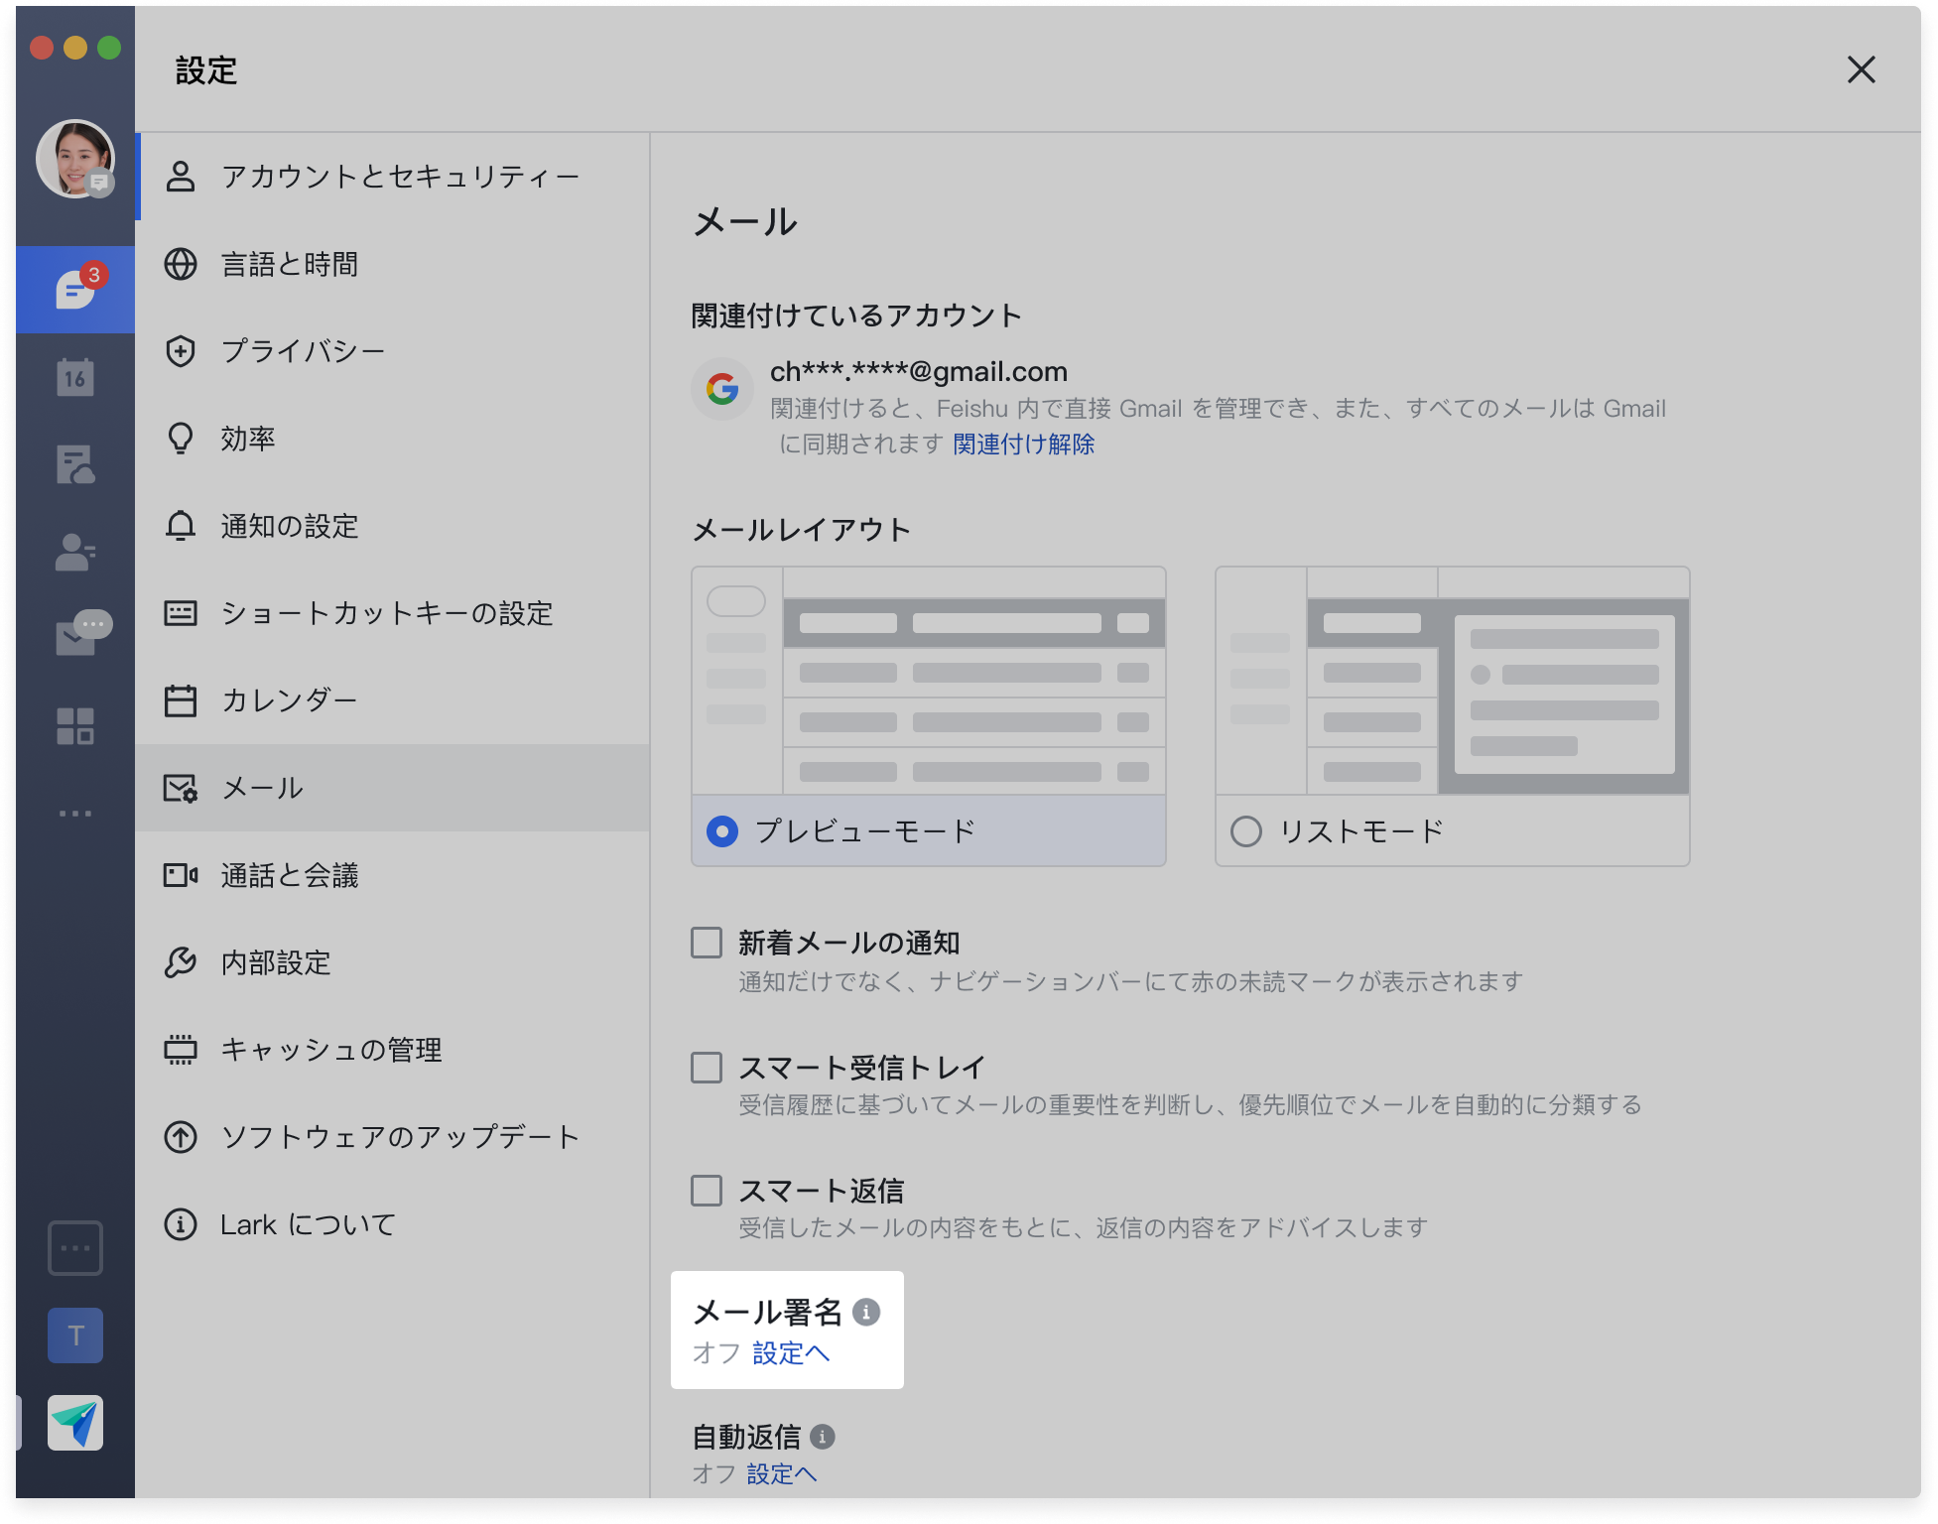Click 関連付け解除 link to unlink Gmail
This screenshot has height=1524, width=1938.
tap(1023, 444)
